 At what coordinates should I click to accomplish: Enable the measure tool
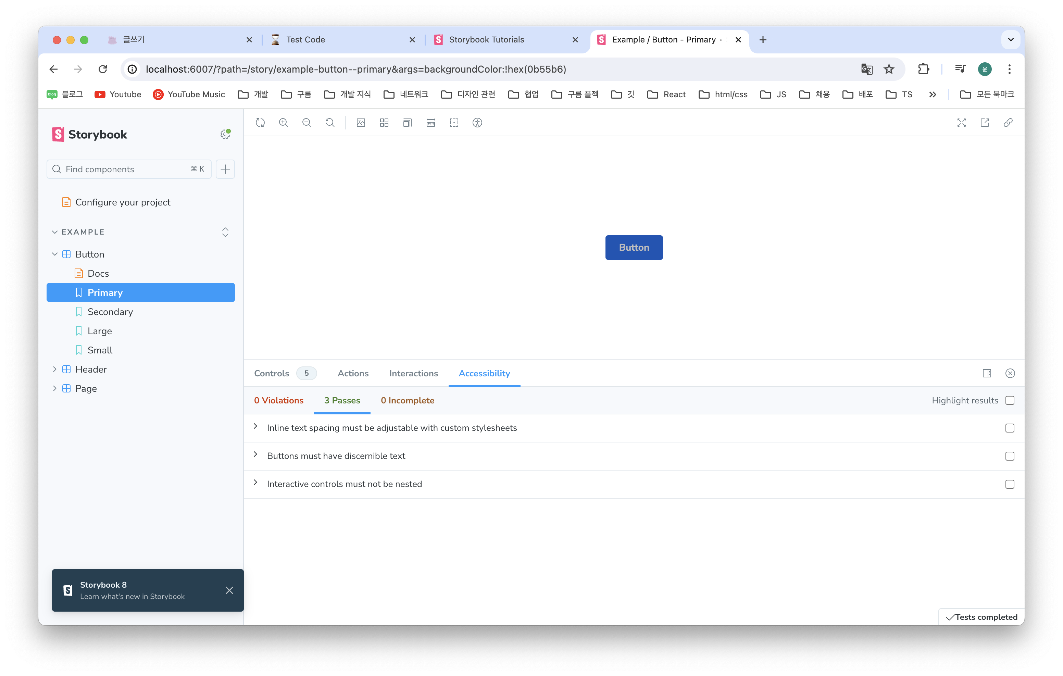[431, 123]
